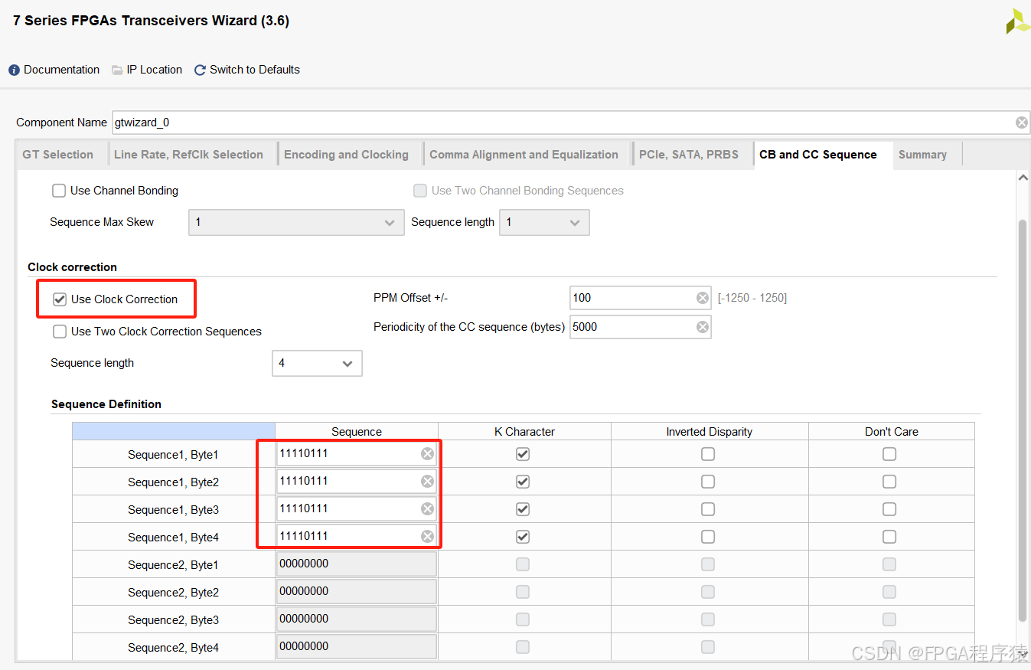Open the Sequence Max Skew dropdown
The width and height of the screenshot is (1031, 670).
(296, 223)
